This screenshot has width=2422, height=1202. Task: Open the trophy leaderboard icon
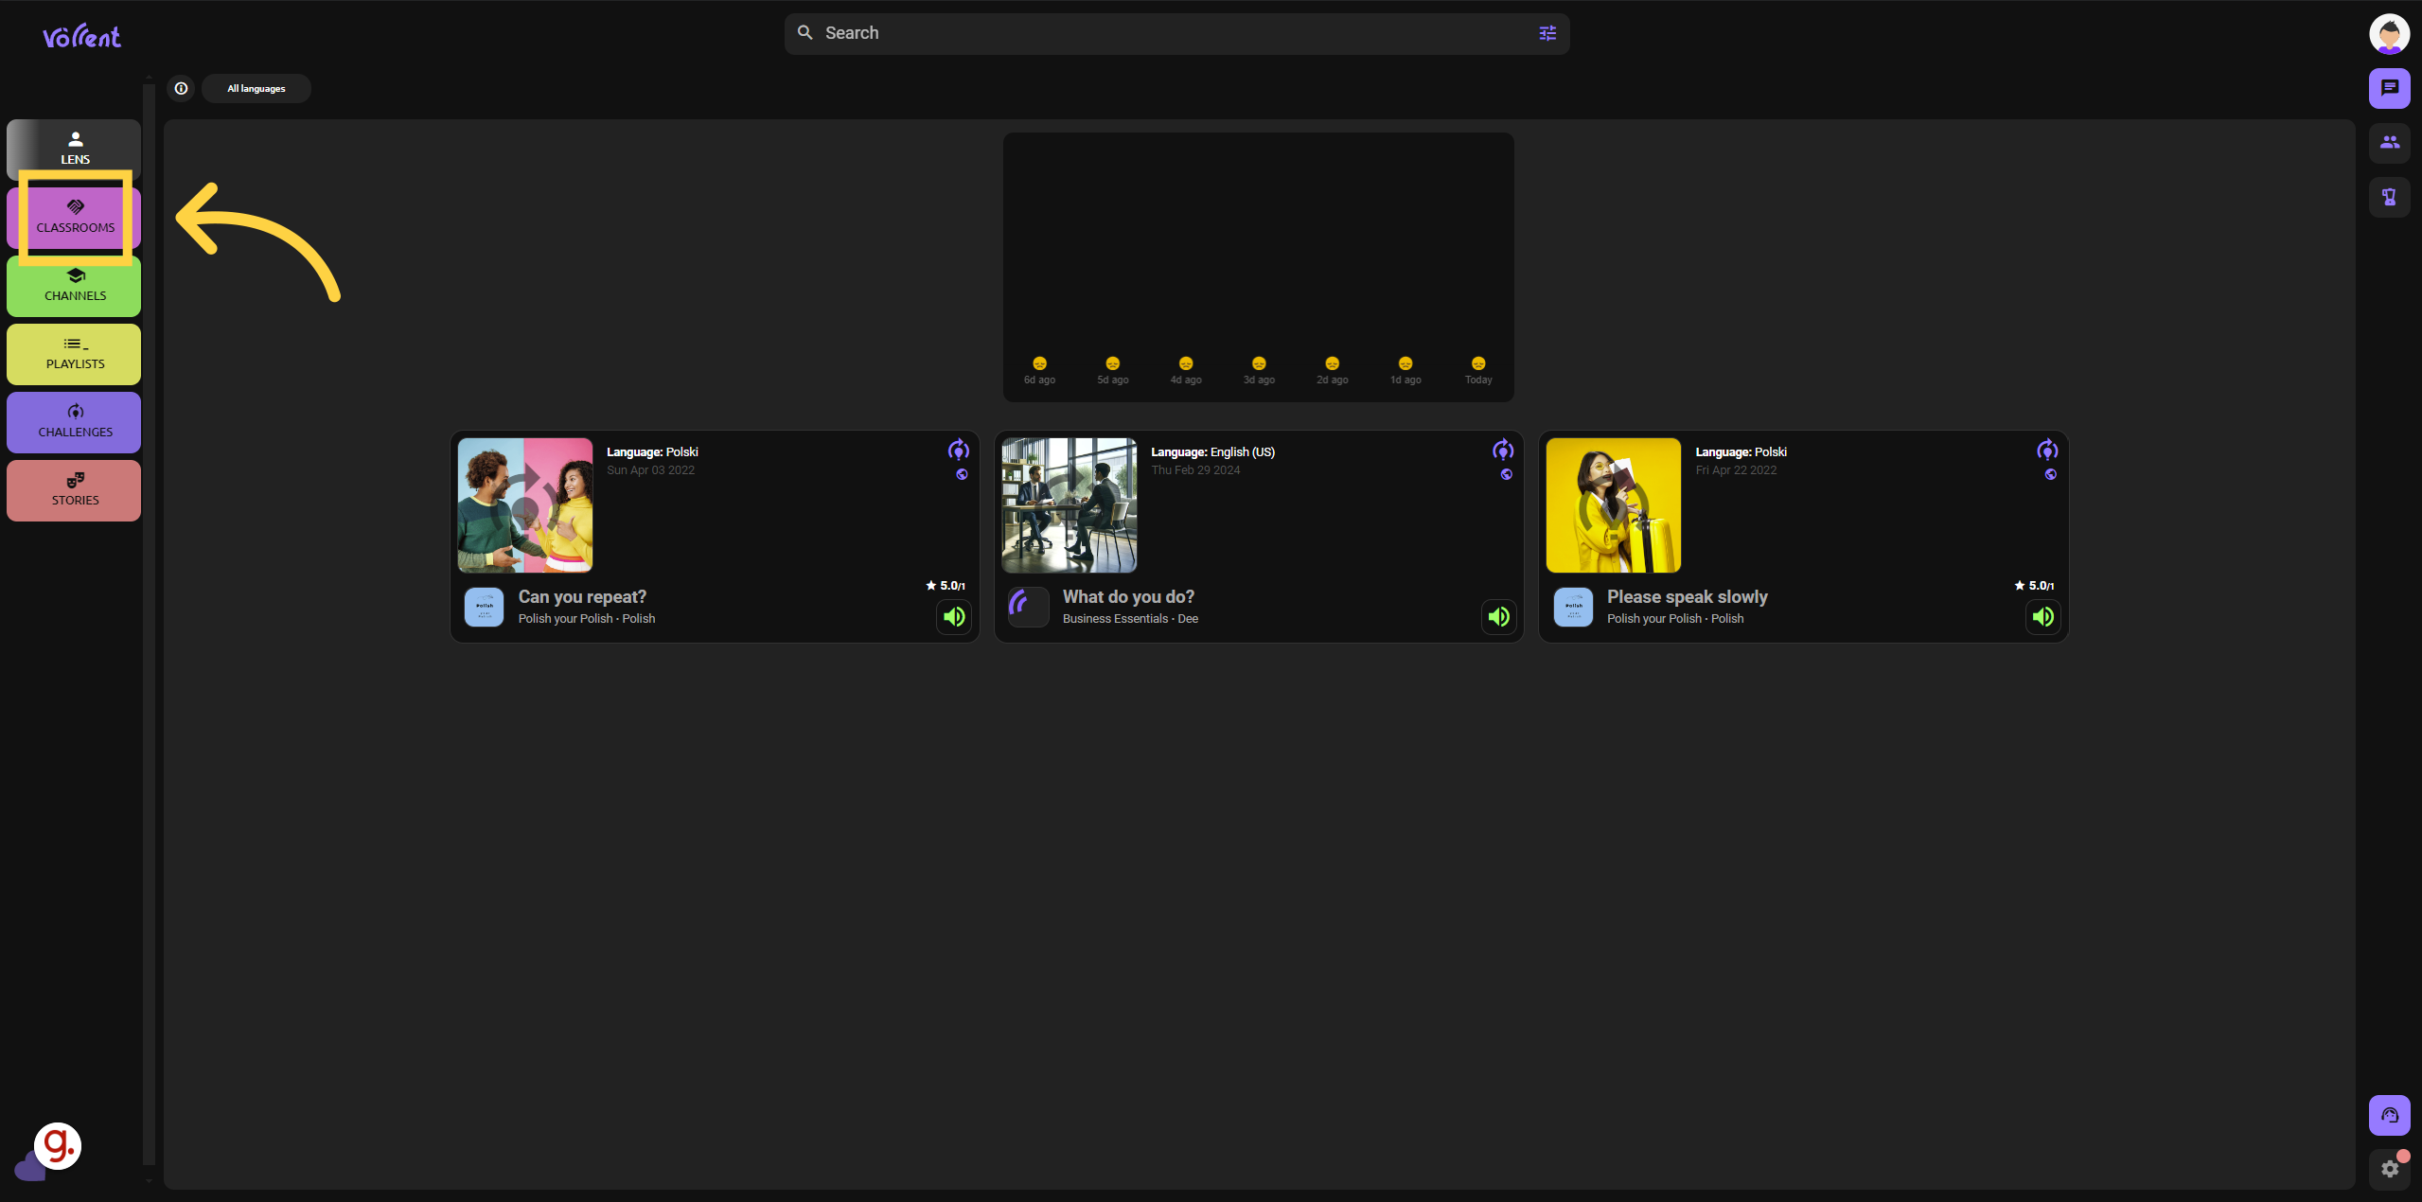[2389, 197]
